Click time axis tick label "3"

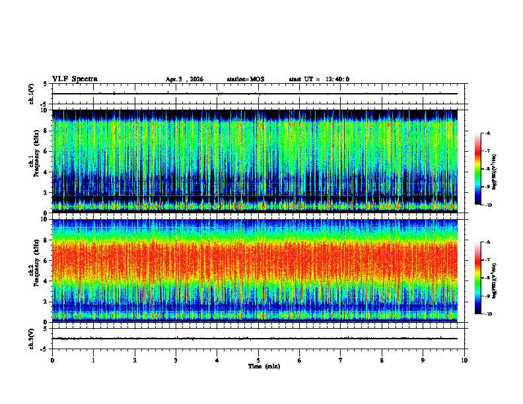[x=176, y=360]
